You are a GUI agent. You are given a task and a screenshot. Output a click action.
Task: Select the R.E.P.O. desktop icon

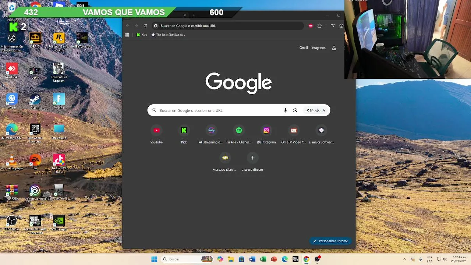click(35, 40)
